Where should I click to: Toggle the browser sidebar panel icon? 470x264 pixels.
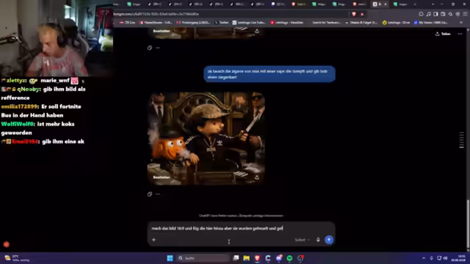[435, 14]
